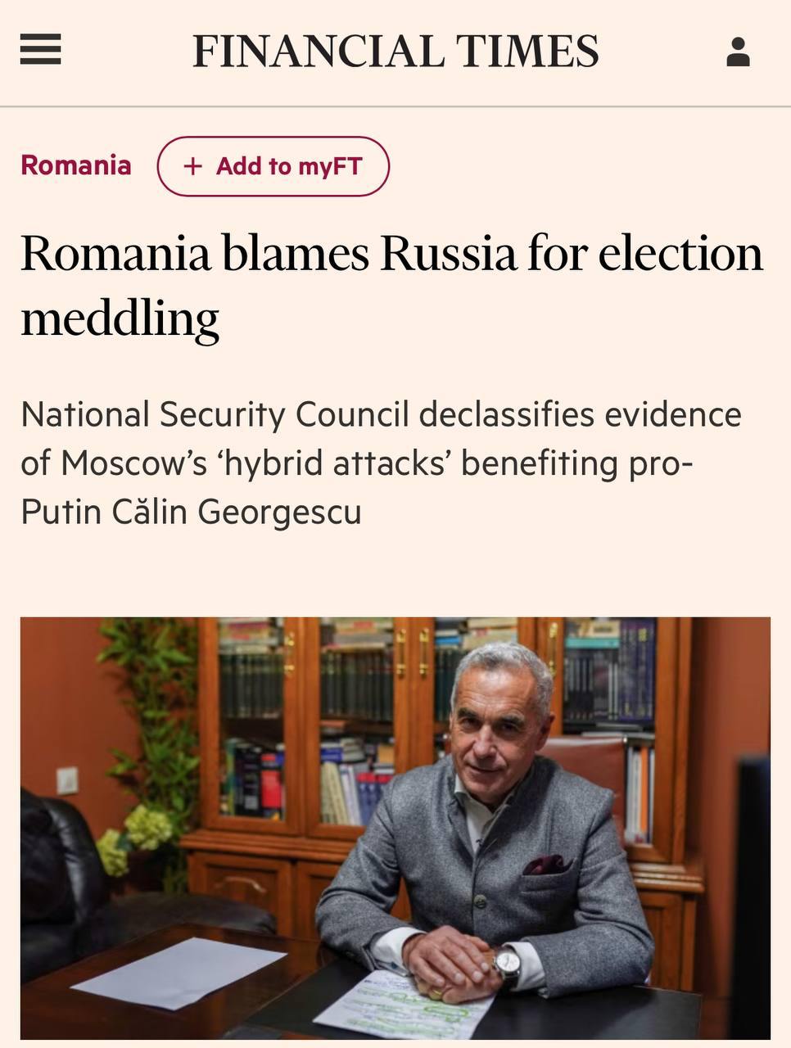This screenshot has height=1048, width=791.
Task: Click the Financial Times masthead logo
Action: click(x=395, y=51)
